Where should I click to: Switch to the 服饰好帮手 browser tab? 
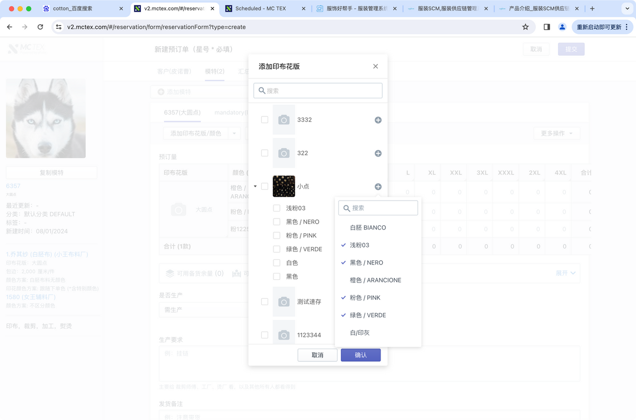point(355,9)
